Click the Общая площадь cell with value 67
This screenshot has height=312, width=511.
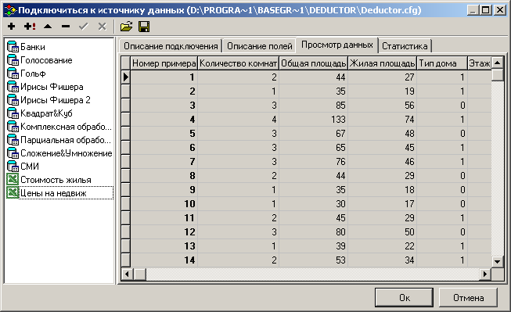point(313,134)
